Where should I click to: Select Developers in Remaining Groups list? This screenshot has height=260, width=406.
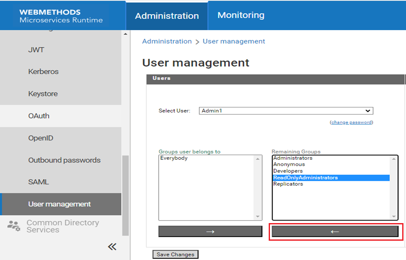pyautogui.click(x=288, y=171)
